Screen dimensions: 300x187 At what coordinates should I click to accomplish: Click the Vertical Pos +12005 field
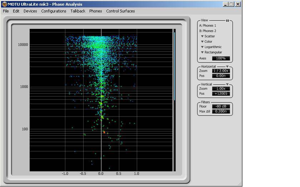coord(221,94)
